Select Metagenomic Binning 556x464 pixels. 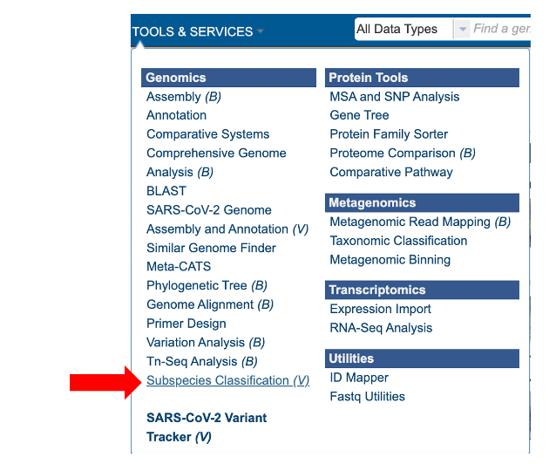pyautogui.click(x=390, y=260)
